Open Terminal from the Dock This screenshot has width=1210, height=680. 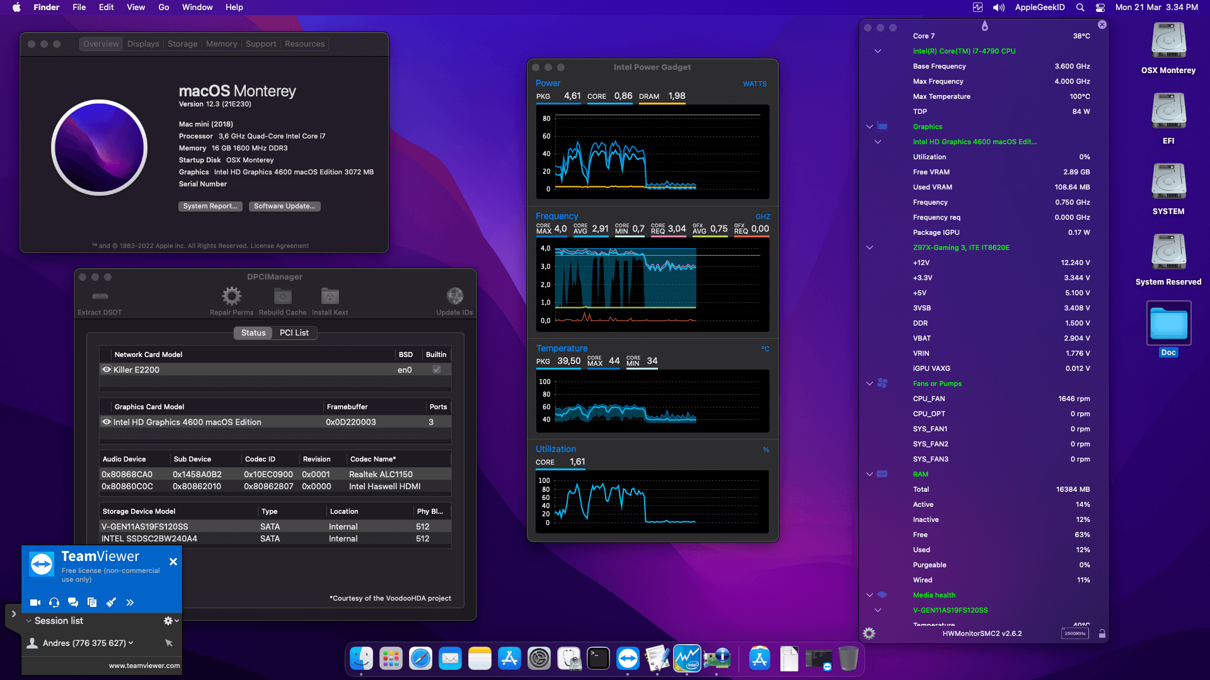tap(598, 659)
